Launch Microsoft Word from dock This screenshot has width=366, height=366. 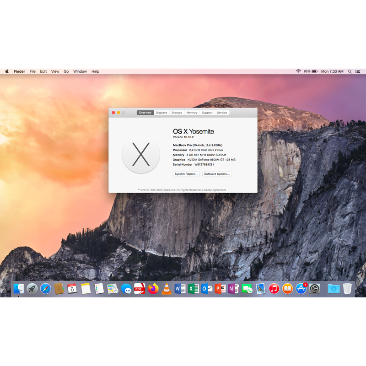click(x=180, y=289)
